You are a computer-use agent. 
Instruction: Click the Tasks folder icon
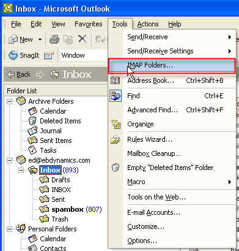tap(32, 150)
